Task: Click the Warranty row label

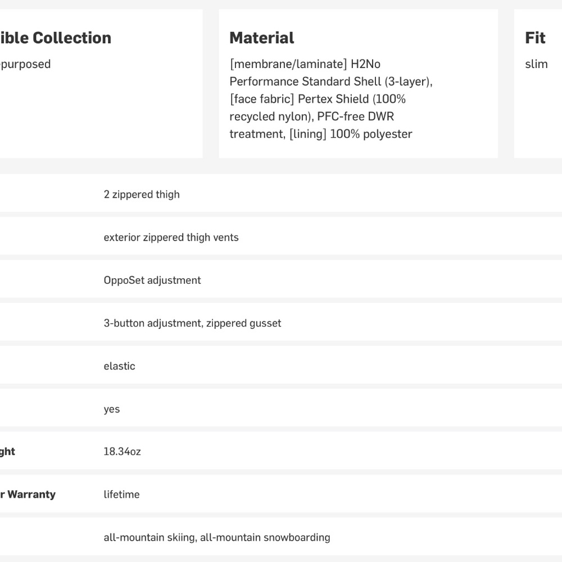Action: coord(28,495)
